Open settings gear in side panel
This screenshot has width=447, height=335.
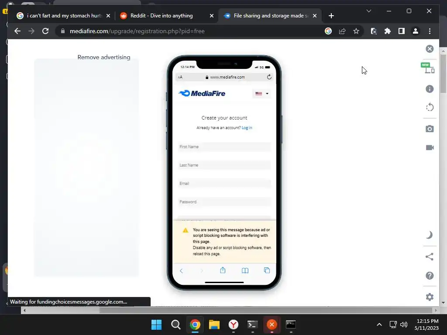(430, 297)
